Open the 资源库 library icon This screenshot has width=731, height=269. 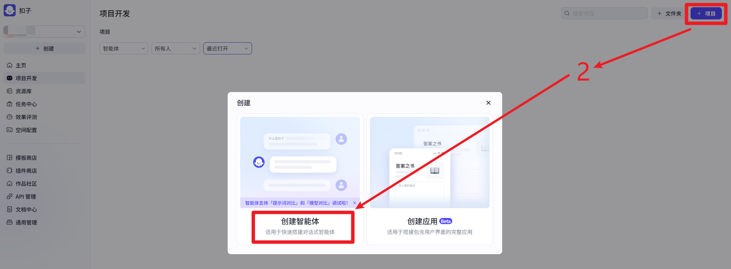(10, 91)
